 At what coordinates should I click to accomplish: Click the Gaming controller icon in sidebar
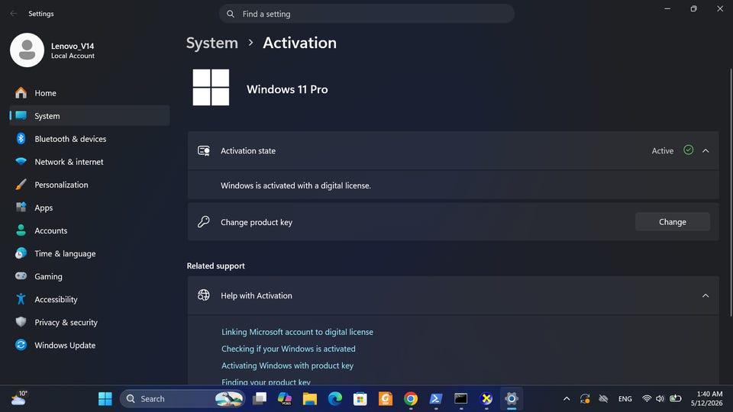[x=21, y=275]
